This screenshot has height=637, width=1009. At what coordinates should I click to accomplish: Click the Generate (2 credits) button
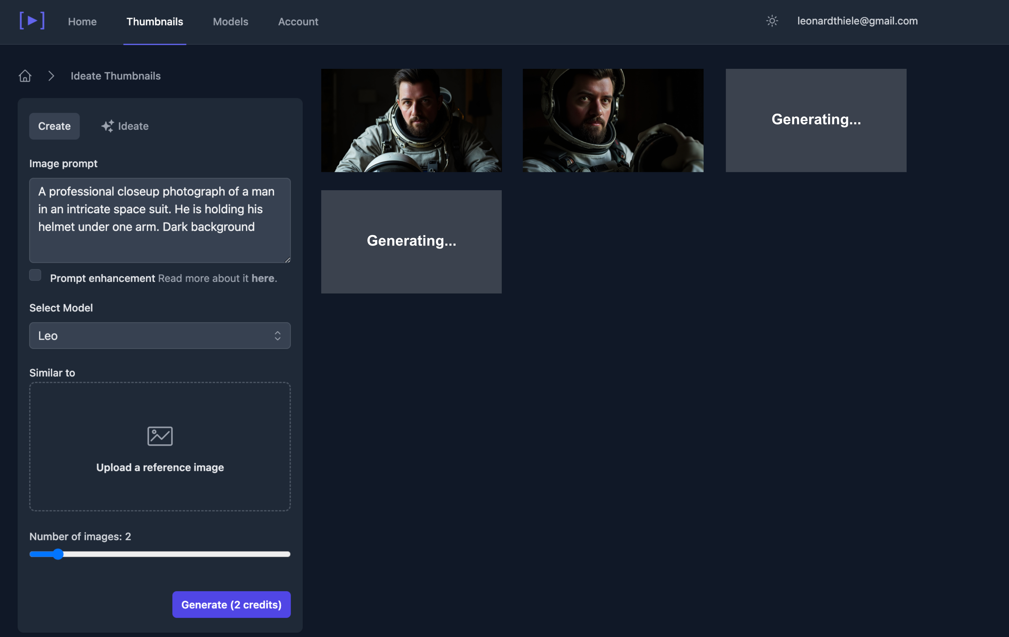(231, 604)
